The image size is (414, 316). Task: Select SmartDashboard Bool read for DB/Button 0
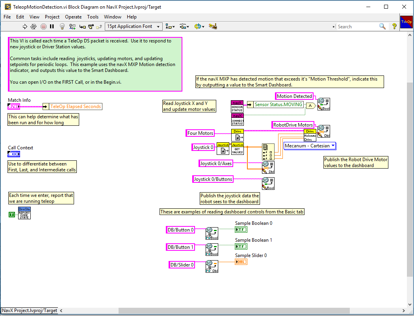(212, 233)
